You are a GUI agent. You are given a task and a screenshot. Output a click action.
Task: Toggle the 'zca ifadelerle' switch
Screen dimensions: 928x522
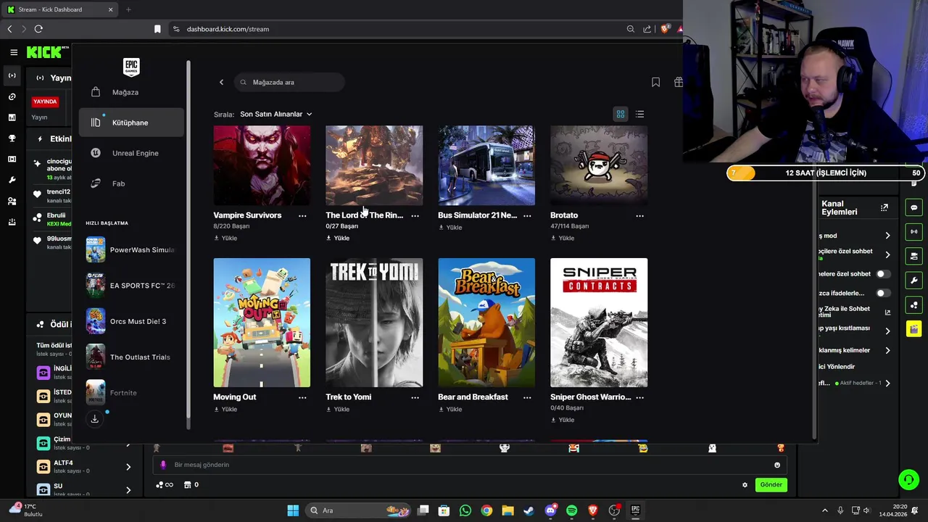(x=882, y=293)
